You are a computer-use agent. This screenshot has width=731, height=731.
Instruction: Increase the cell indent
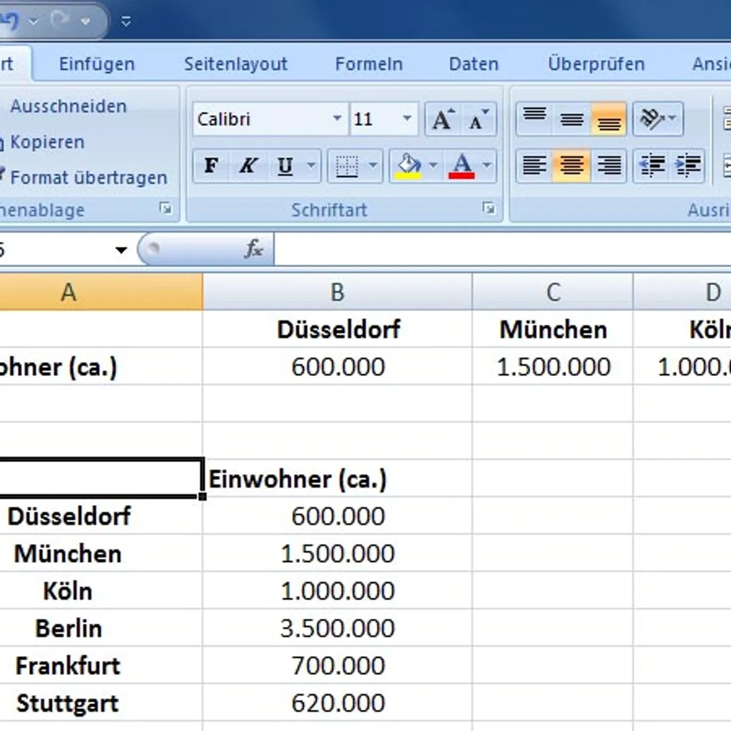687,166
